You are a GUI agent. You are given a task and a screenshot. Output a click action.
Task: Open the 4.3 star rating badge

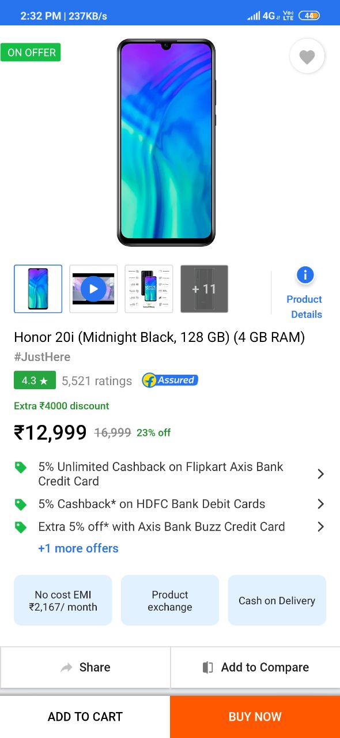(x=35, y=381)
